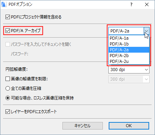Toggle 画像の解像度を制限 checkbox
This screenshot has width=155, height=135.
[8, 79]
